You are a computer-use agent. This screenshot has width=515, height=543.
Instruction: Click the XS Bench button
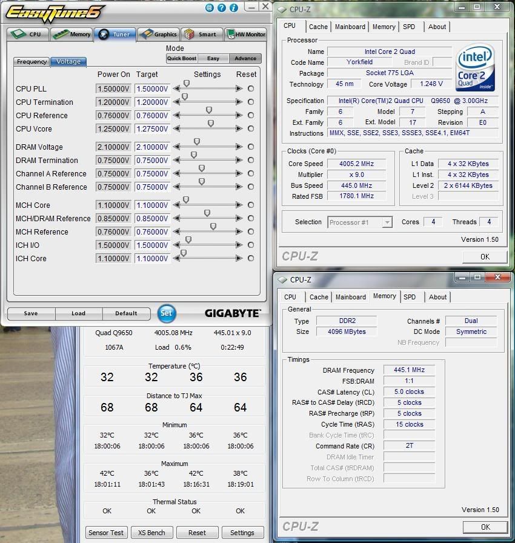click(x=151, y=533)
